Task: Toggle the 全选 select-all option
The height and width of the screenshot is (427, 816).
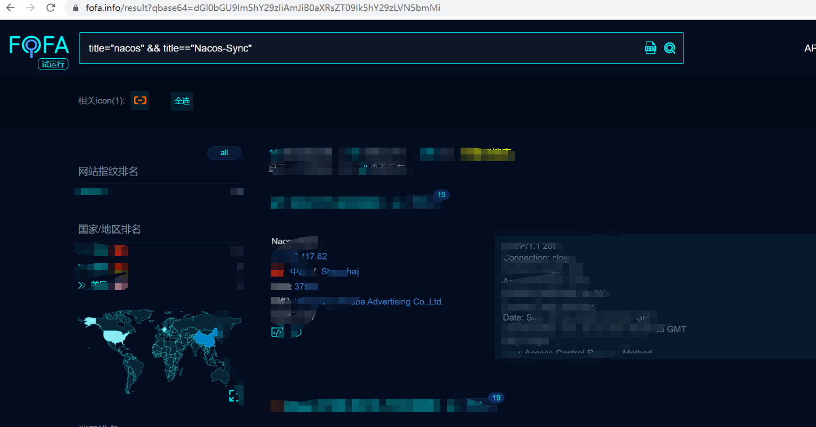Action: (181, 101)
